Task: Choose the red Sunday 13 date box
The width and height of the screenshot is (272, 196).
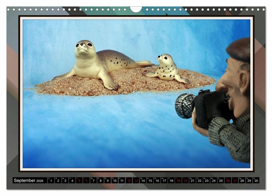Action: [x=136, y=180]
